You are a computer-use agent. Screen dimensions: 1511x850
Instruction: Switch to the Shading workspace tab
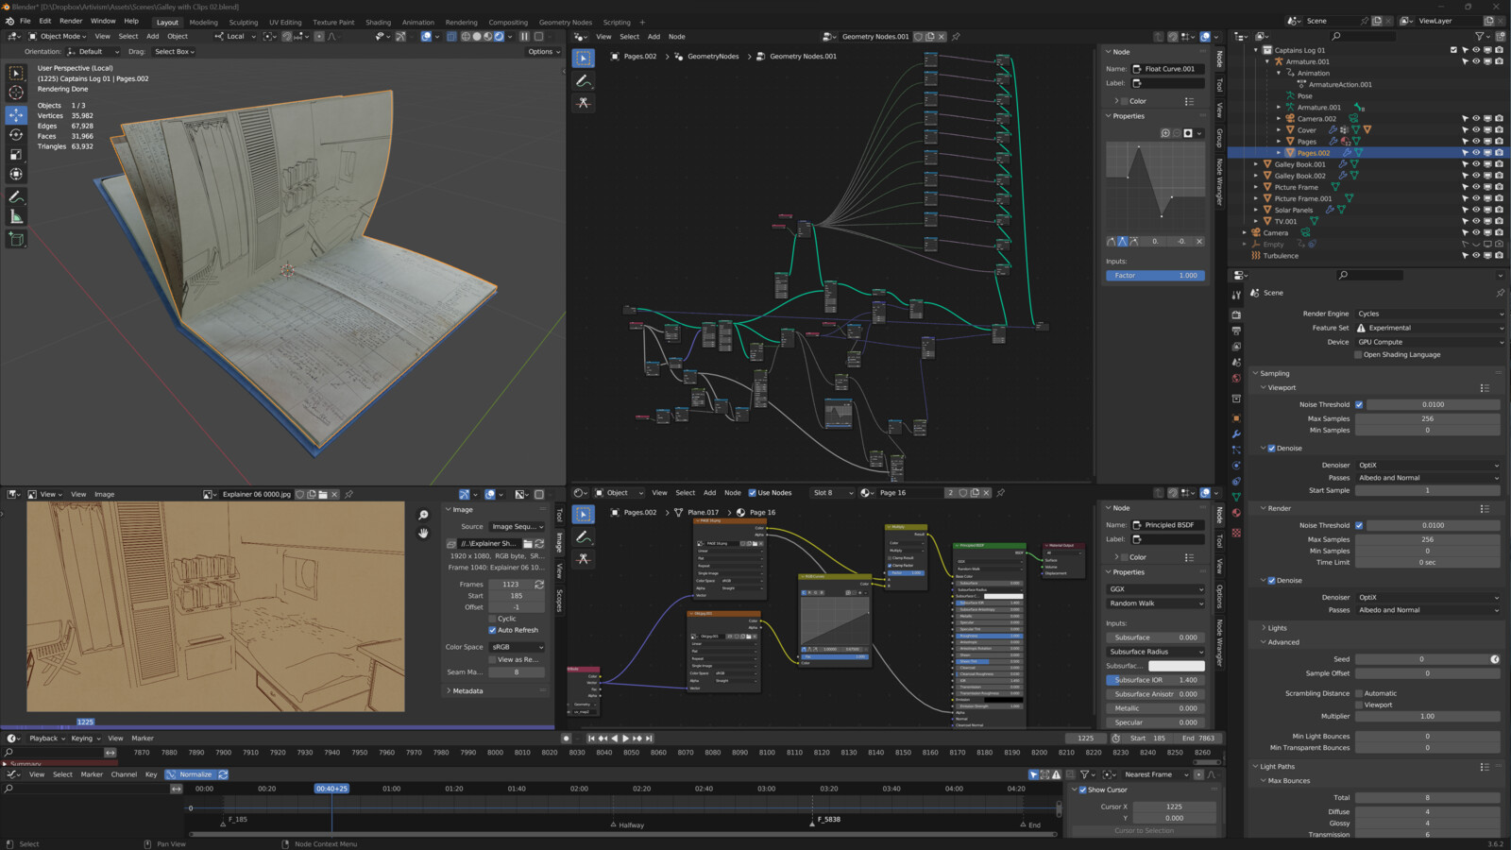tap(378, 23)
